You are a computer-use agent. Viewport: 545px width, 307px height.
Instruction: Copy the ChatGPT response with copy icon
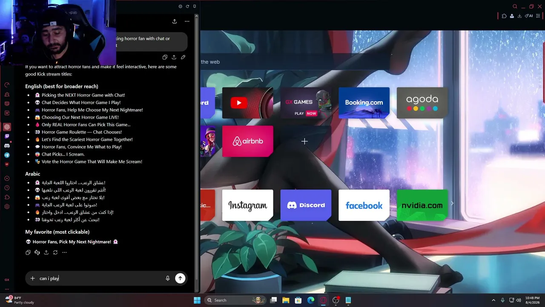[x=28, y=252]
